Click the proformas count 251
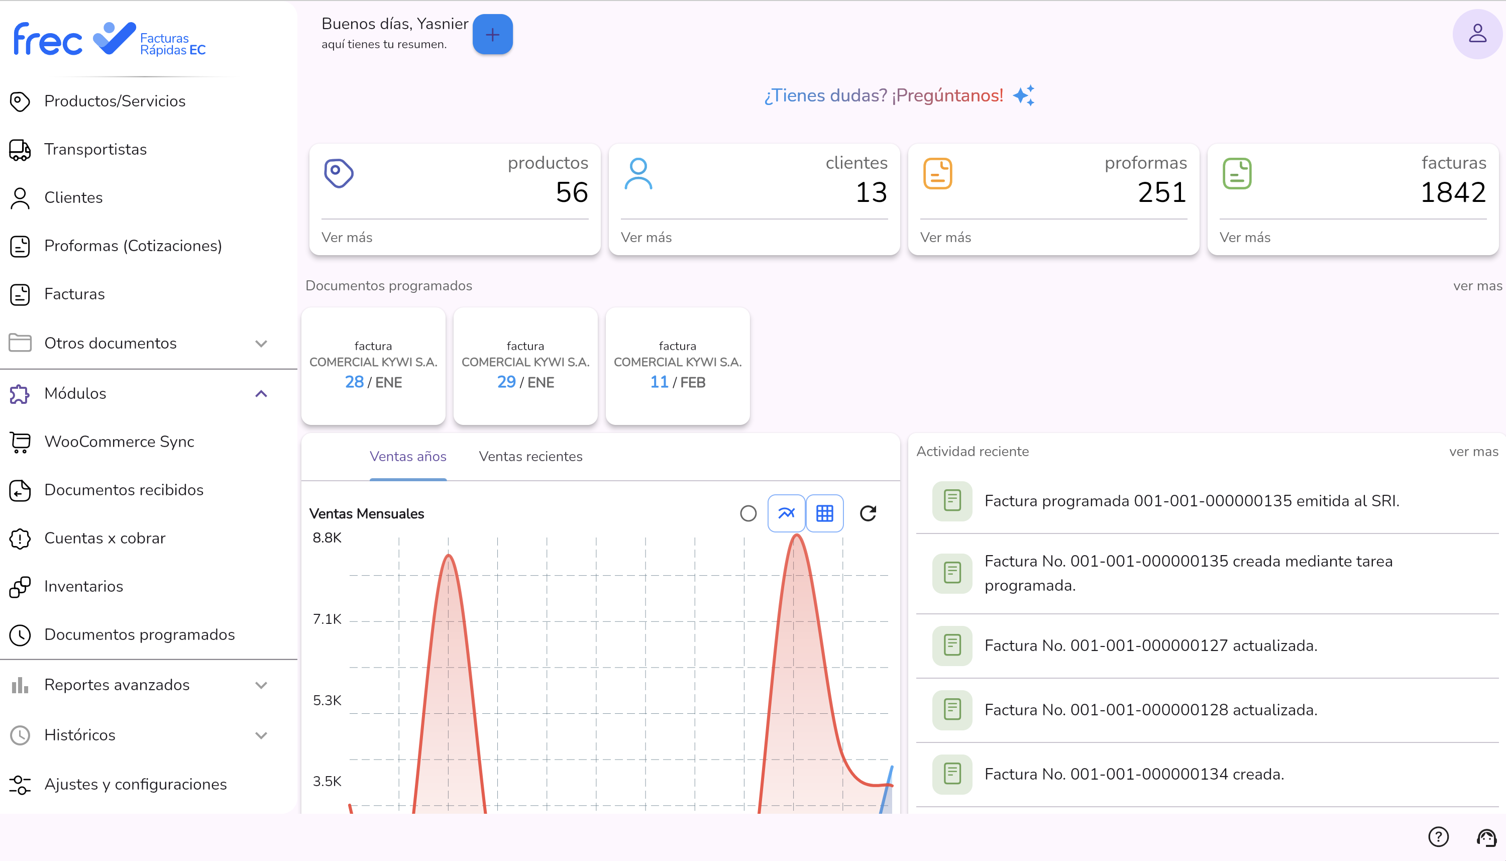 click(x=1162, y=193)
